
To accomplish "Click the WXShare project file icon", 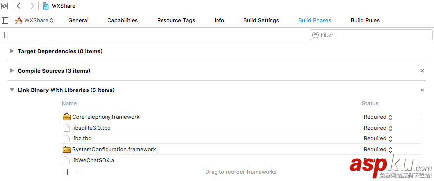I will 46,6.
